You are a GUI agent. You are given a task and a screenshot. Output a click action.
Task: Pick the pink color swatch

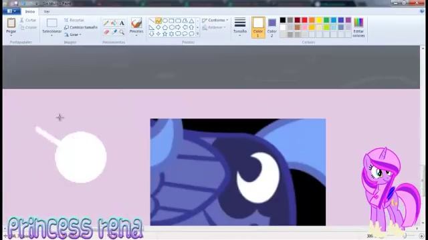[305, 27]
